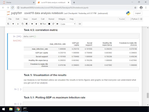Move selected cell down with arrow icon
The image size is (149, 112).
pos(36,24)
